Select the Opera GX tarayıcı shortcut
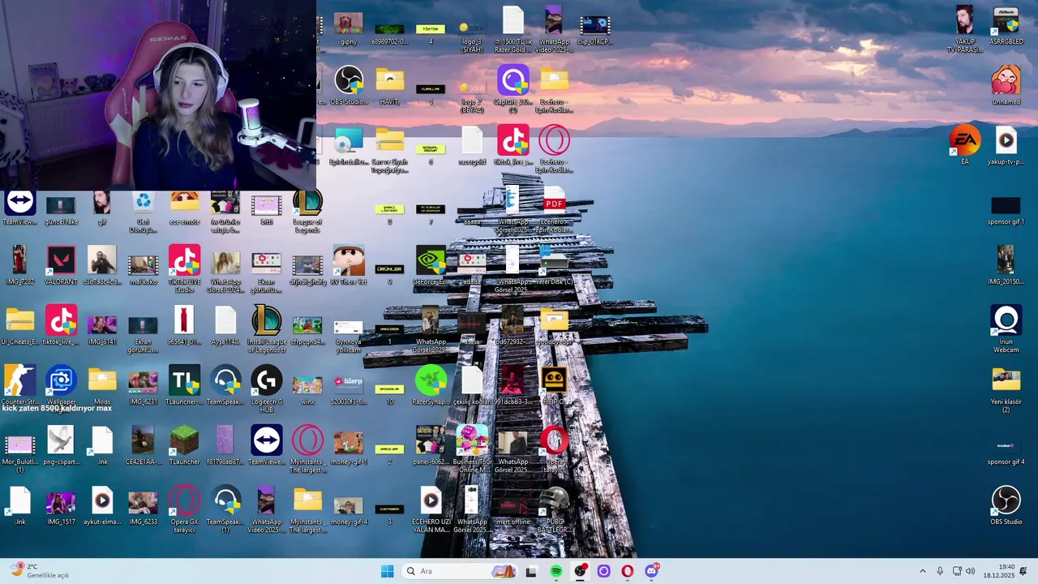Screen dimensions: 1038x584 pos(184,509)
